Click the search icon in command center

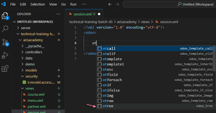tap(179, 4)
